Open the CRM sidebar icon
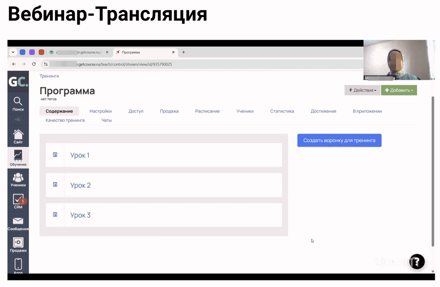 coord(18,201)
